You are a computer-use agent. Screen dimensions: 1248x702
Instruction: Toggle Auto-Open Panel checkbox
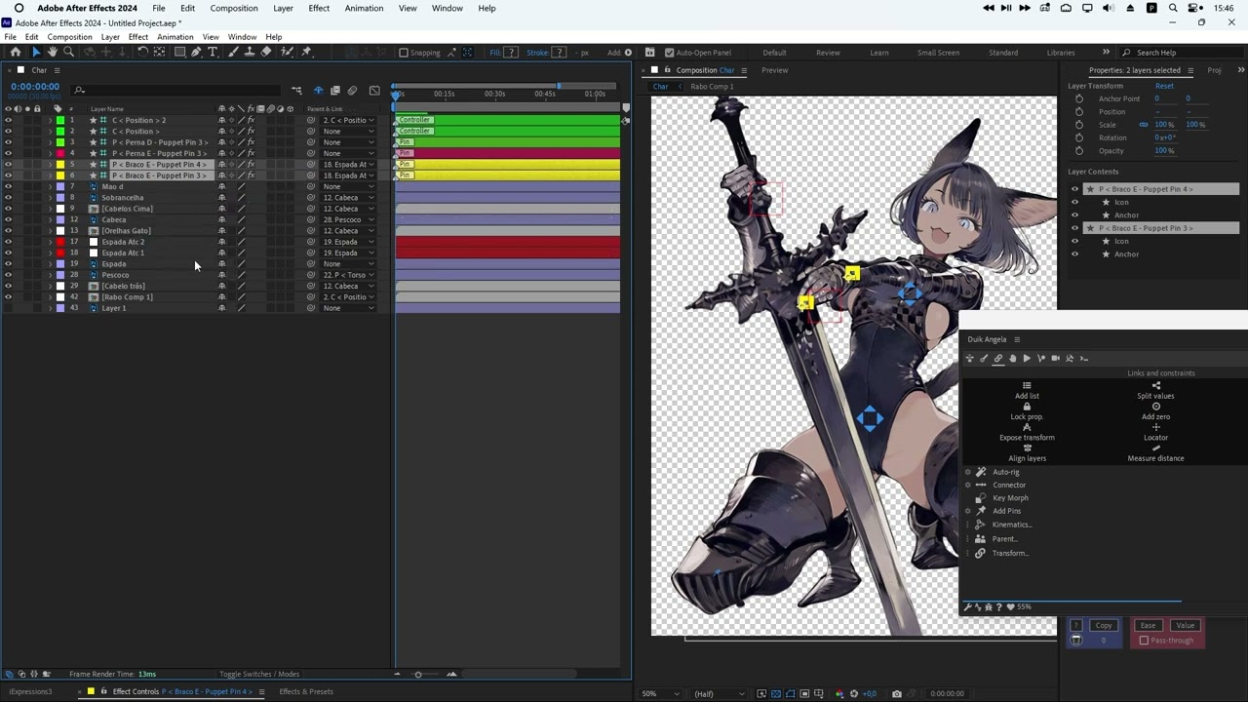click(669, 53)
